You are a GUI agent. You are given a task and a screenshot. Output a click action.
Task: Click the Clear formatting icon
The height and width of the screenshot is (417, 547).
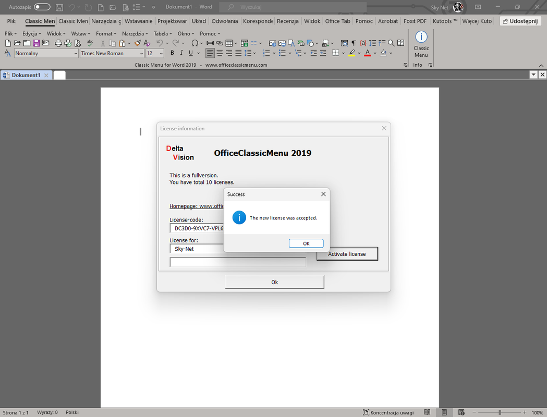147,43
